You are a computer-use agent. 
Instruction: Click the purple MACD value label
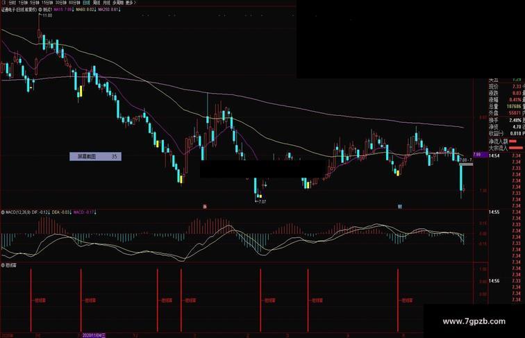pos(84,212)
